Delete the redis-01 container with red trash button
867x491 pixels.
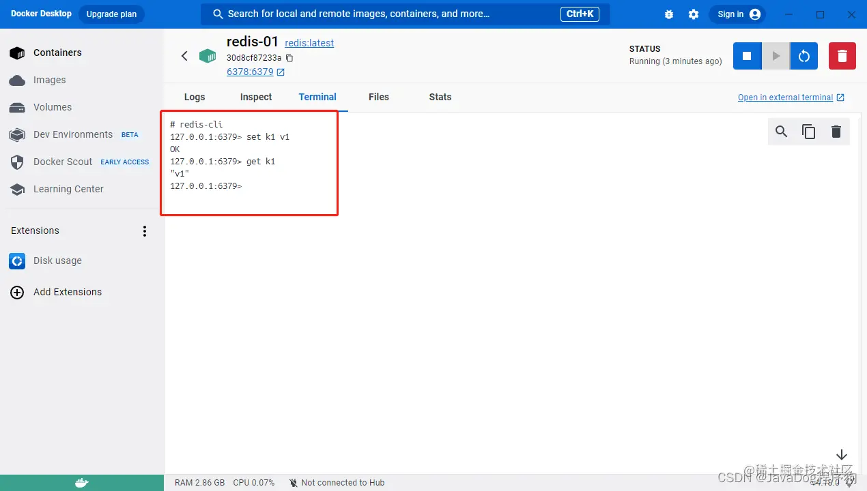point(842,56)
